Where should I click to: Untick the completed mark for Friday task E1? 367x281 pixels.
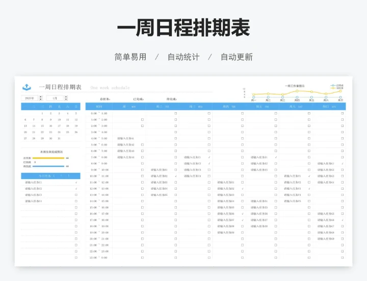tap(276, 157)
